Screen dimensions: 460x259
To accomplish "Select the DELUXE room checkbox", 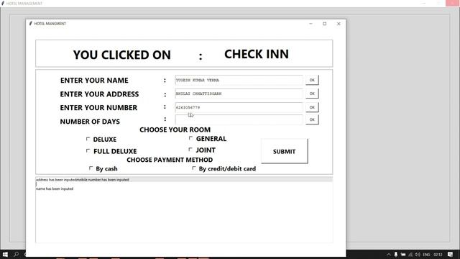I will click(x=88, y=139).
